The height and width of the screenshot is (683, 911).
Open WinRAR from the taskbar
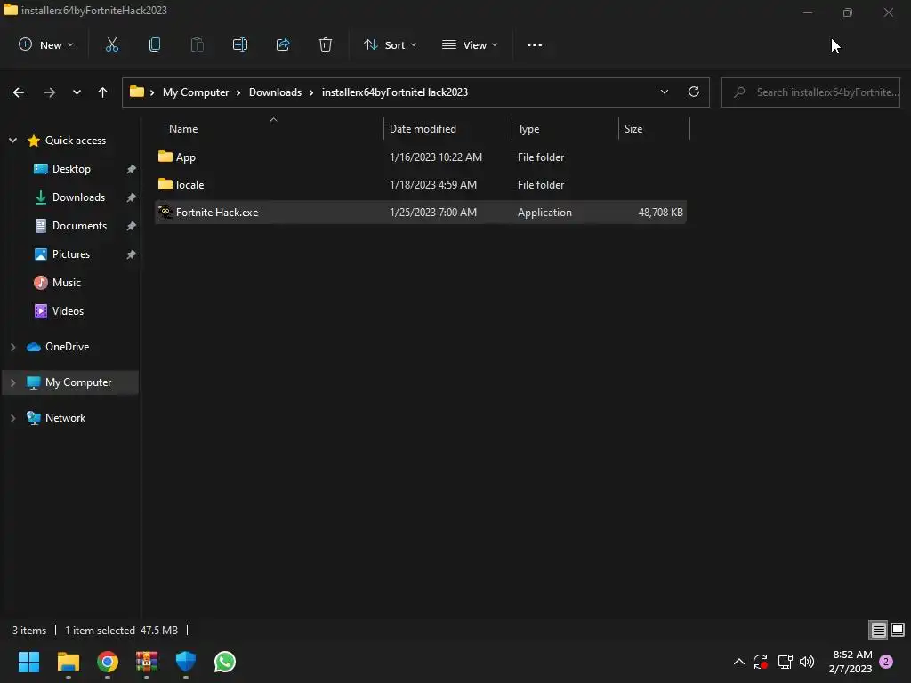(x=147, y=662)
